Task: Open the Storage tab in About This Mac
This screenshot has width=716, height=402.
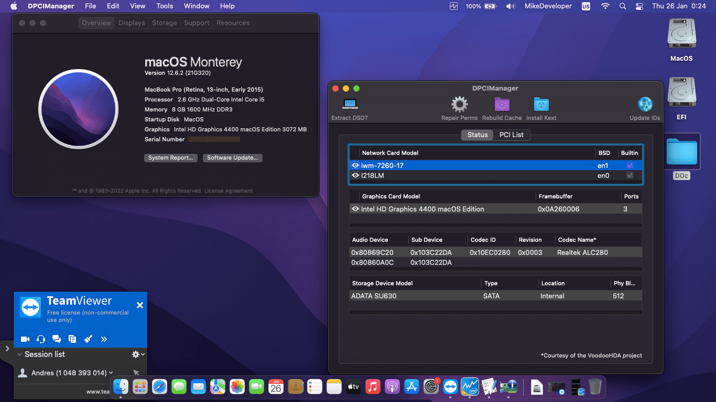Action: point(165,23)
